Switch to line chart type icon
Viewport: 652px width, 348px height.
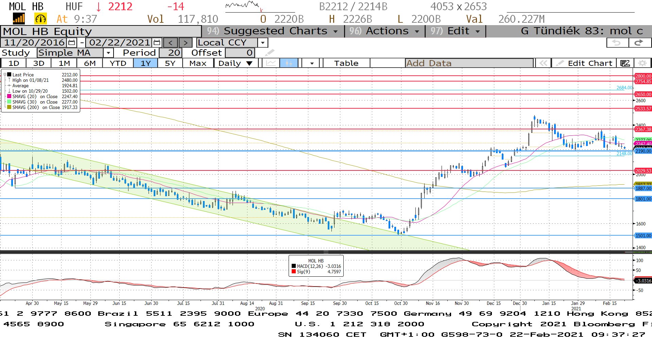coord(271,63)
